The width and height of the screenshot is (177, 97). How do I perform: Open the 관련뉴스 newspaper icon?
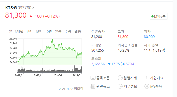(x=93, y=86)
